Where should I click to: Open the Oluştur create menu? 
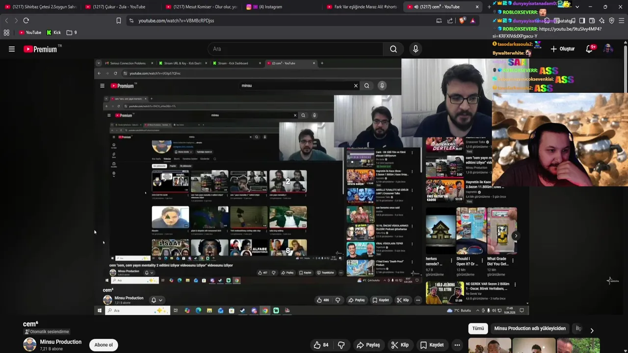(x=562, y=49)
